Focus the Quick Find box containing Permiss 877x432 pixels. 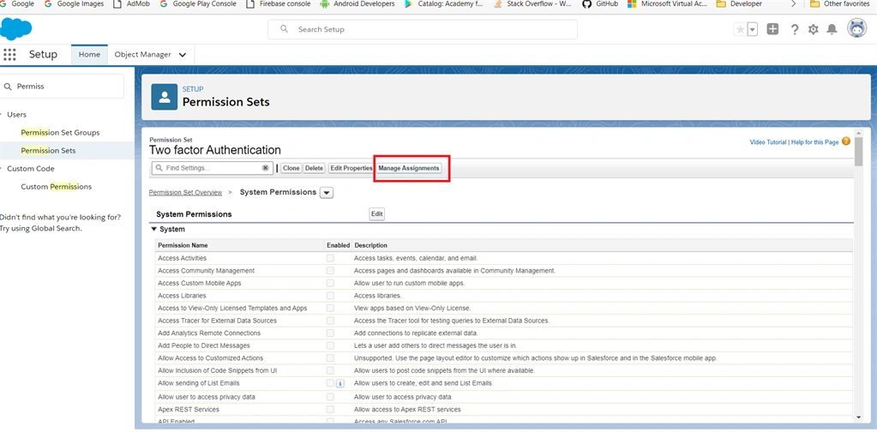tap(62, 87)
